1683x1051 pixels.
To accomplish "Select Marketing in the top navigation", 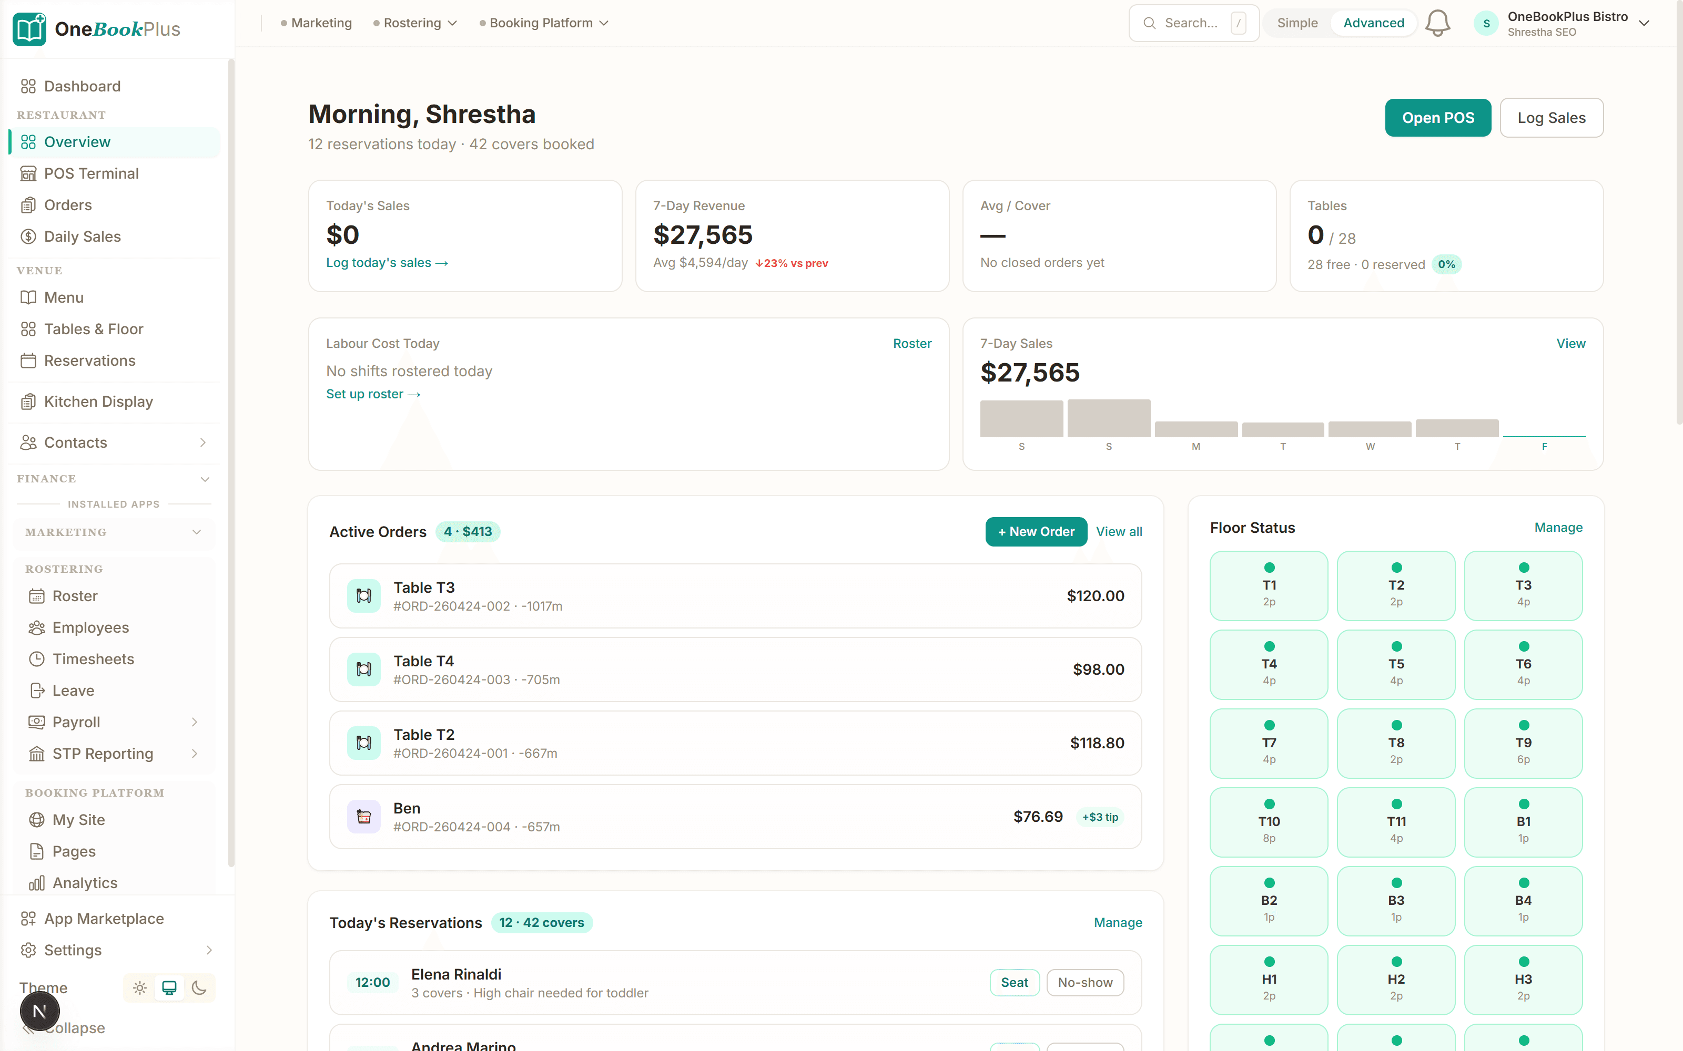I will pyautogui.click(x=321, y=22).
